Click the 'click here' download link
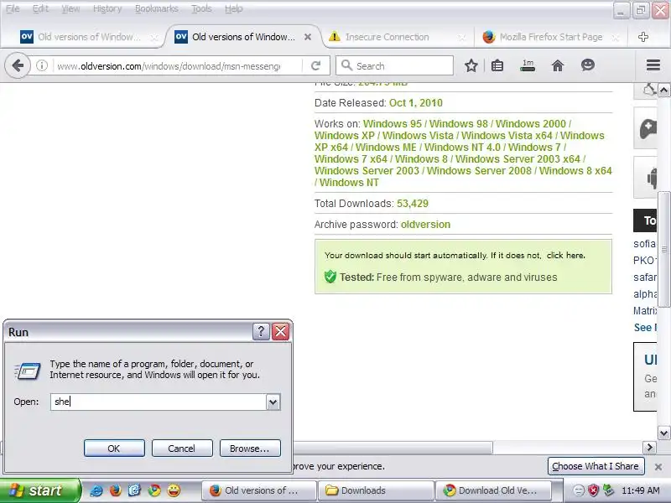The image size is (671, 503). click(565, 256)
